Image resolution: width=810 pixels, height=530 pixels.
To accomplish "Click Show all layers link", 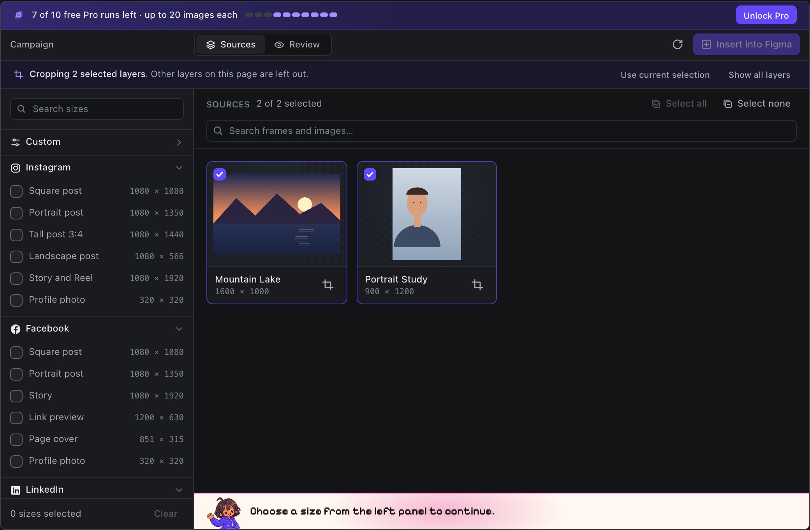I will click(x=759, y=75).
